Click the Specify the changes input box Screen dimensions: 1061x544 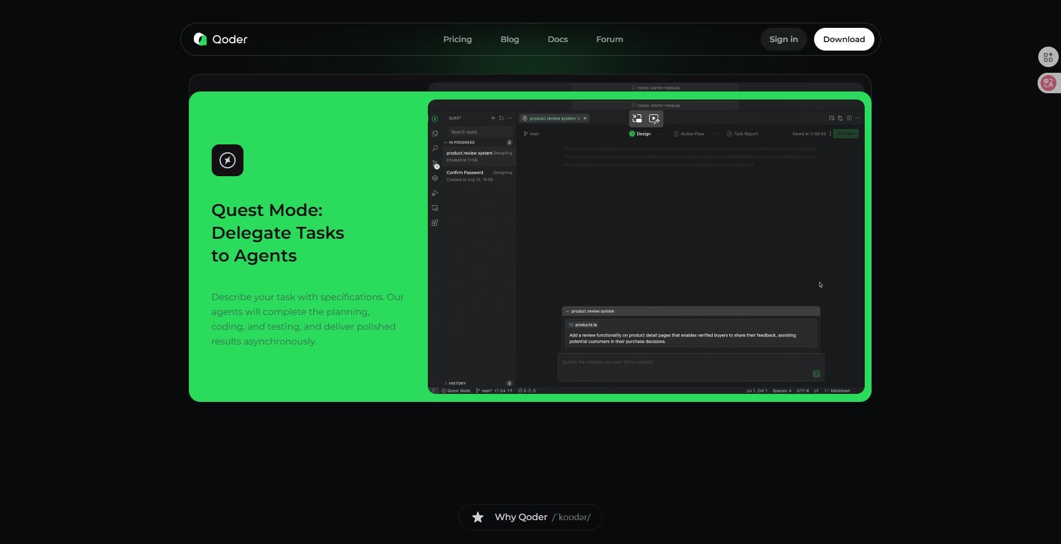[x=691, y=367]
